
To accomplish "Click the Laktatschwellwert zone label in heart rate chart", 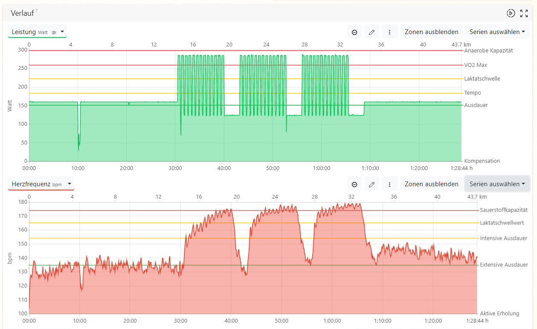I will [502, 223].
